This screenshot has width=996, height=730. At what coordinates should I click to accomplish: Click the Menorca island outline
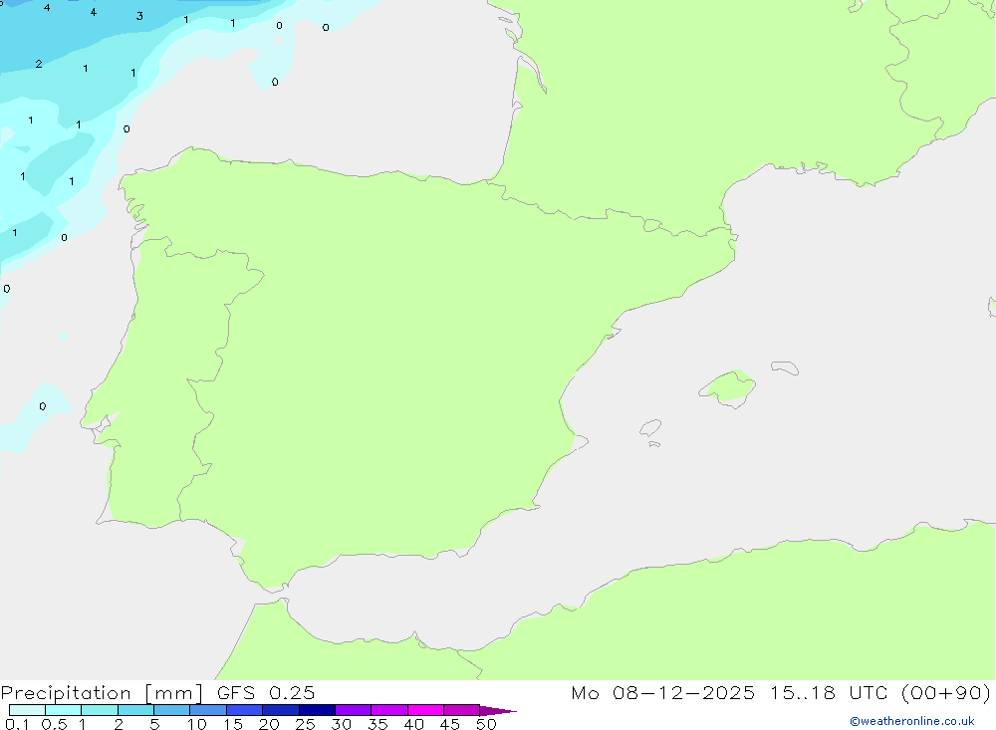[x=785, y=367]
